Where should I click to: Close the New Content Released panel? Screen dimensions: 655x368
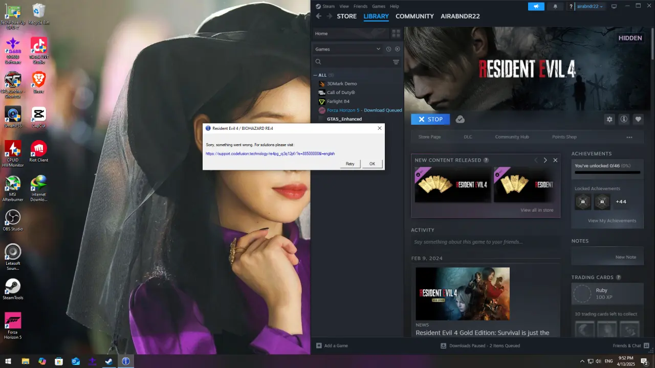pyautogui.click(x=555, y=160)
